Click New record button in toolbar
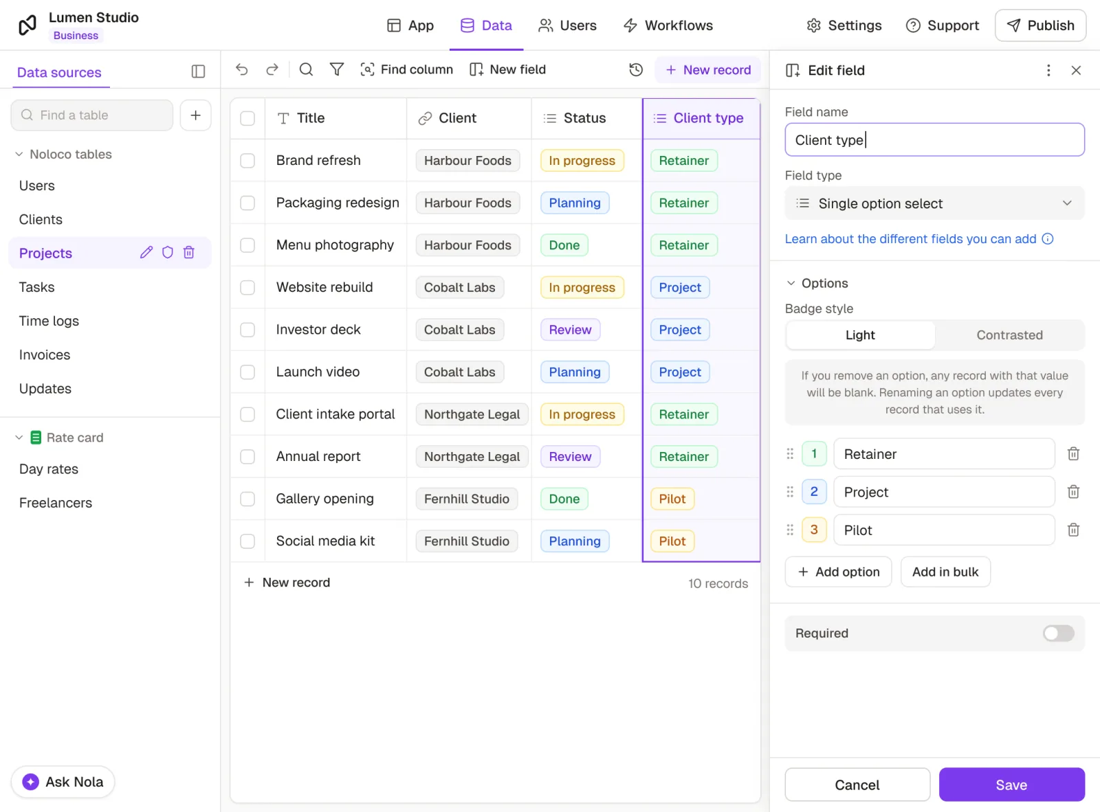 (707, 69)
